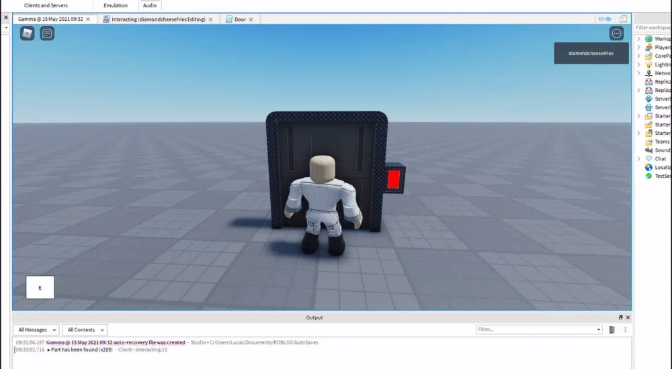Select the Teams icon in Explorer
Screen dimensions: 672x369
(x=649, y=142)
